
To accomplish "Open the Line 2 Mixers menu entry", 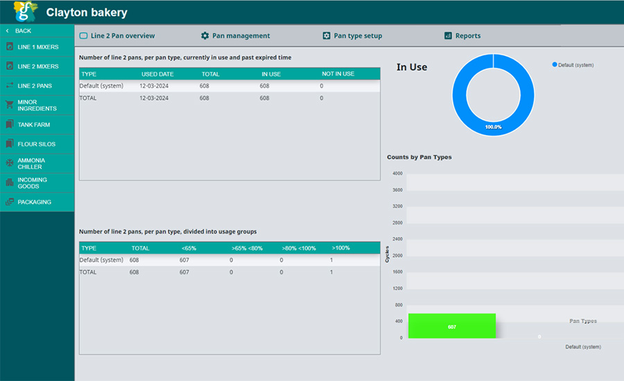I will (37, 67).
